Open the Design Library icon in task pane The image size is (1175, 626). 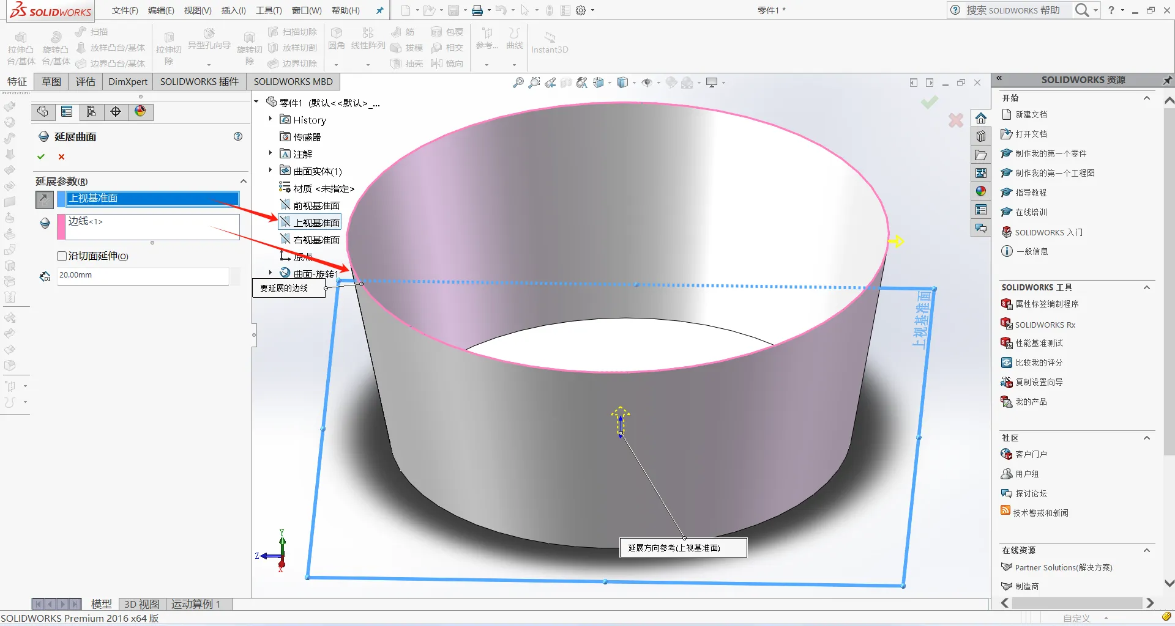(x=981, y=136)
